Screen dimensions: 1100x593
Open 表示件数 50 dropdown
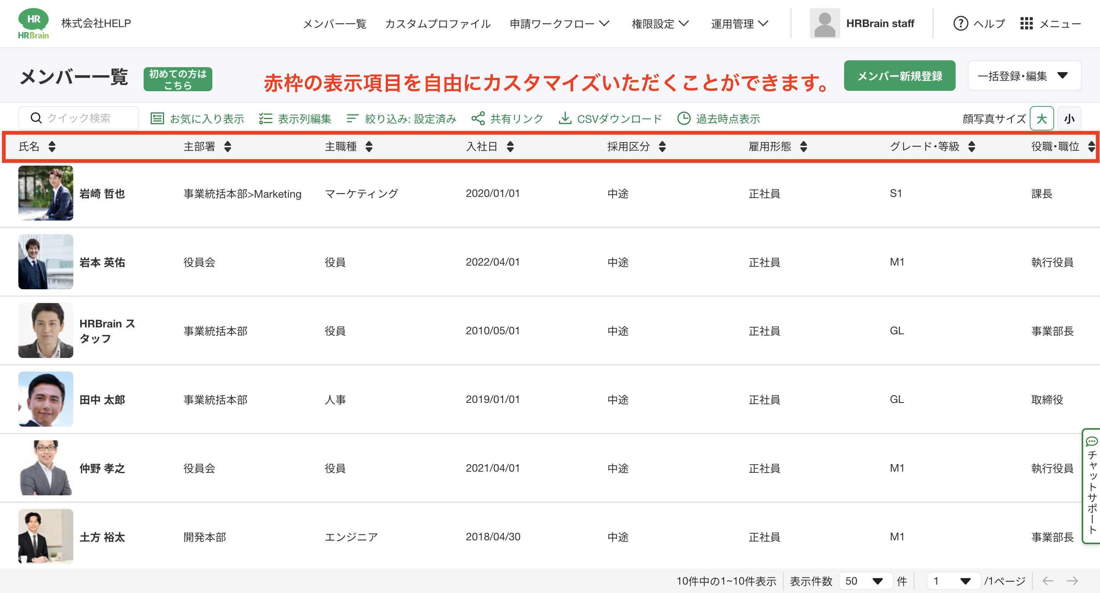(x=865, y=581)
